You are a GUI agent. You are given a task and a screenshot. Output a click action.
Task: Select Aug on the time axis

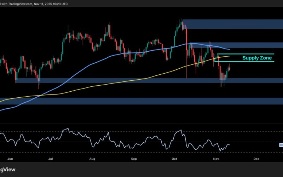click(93, 159)
